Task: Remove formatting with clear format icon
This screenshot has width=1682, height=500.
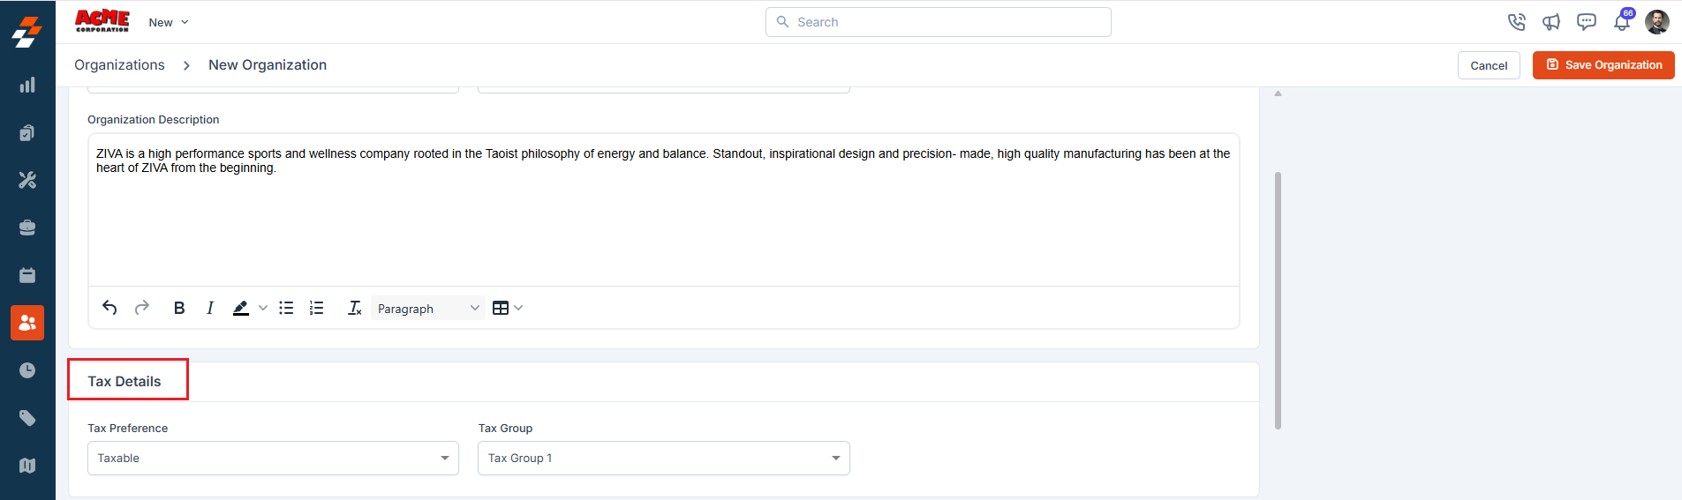Action: [355, 308]
